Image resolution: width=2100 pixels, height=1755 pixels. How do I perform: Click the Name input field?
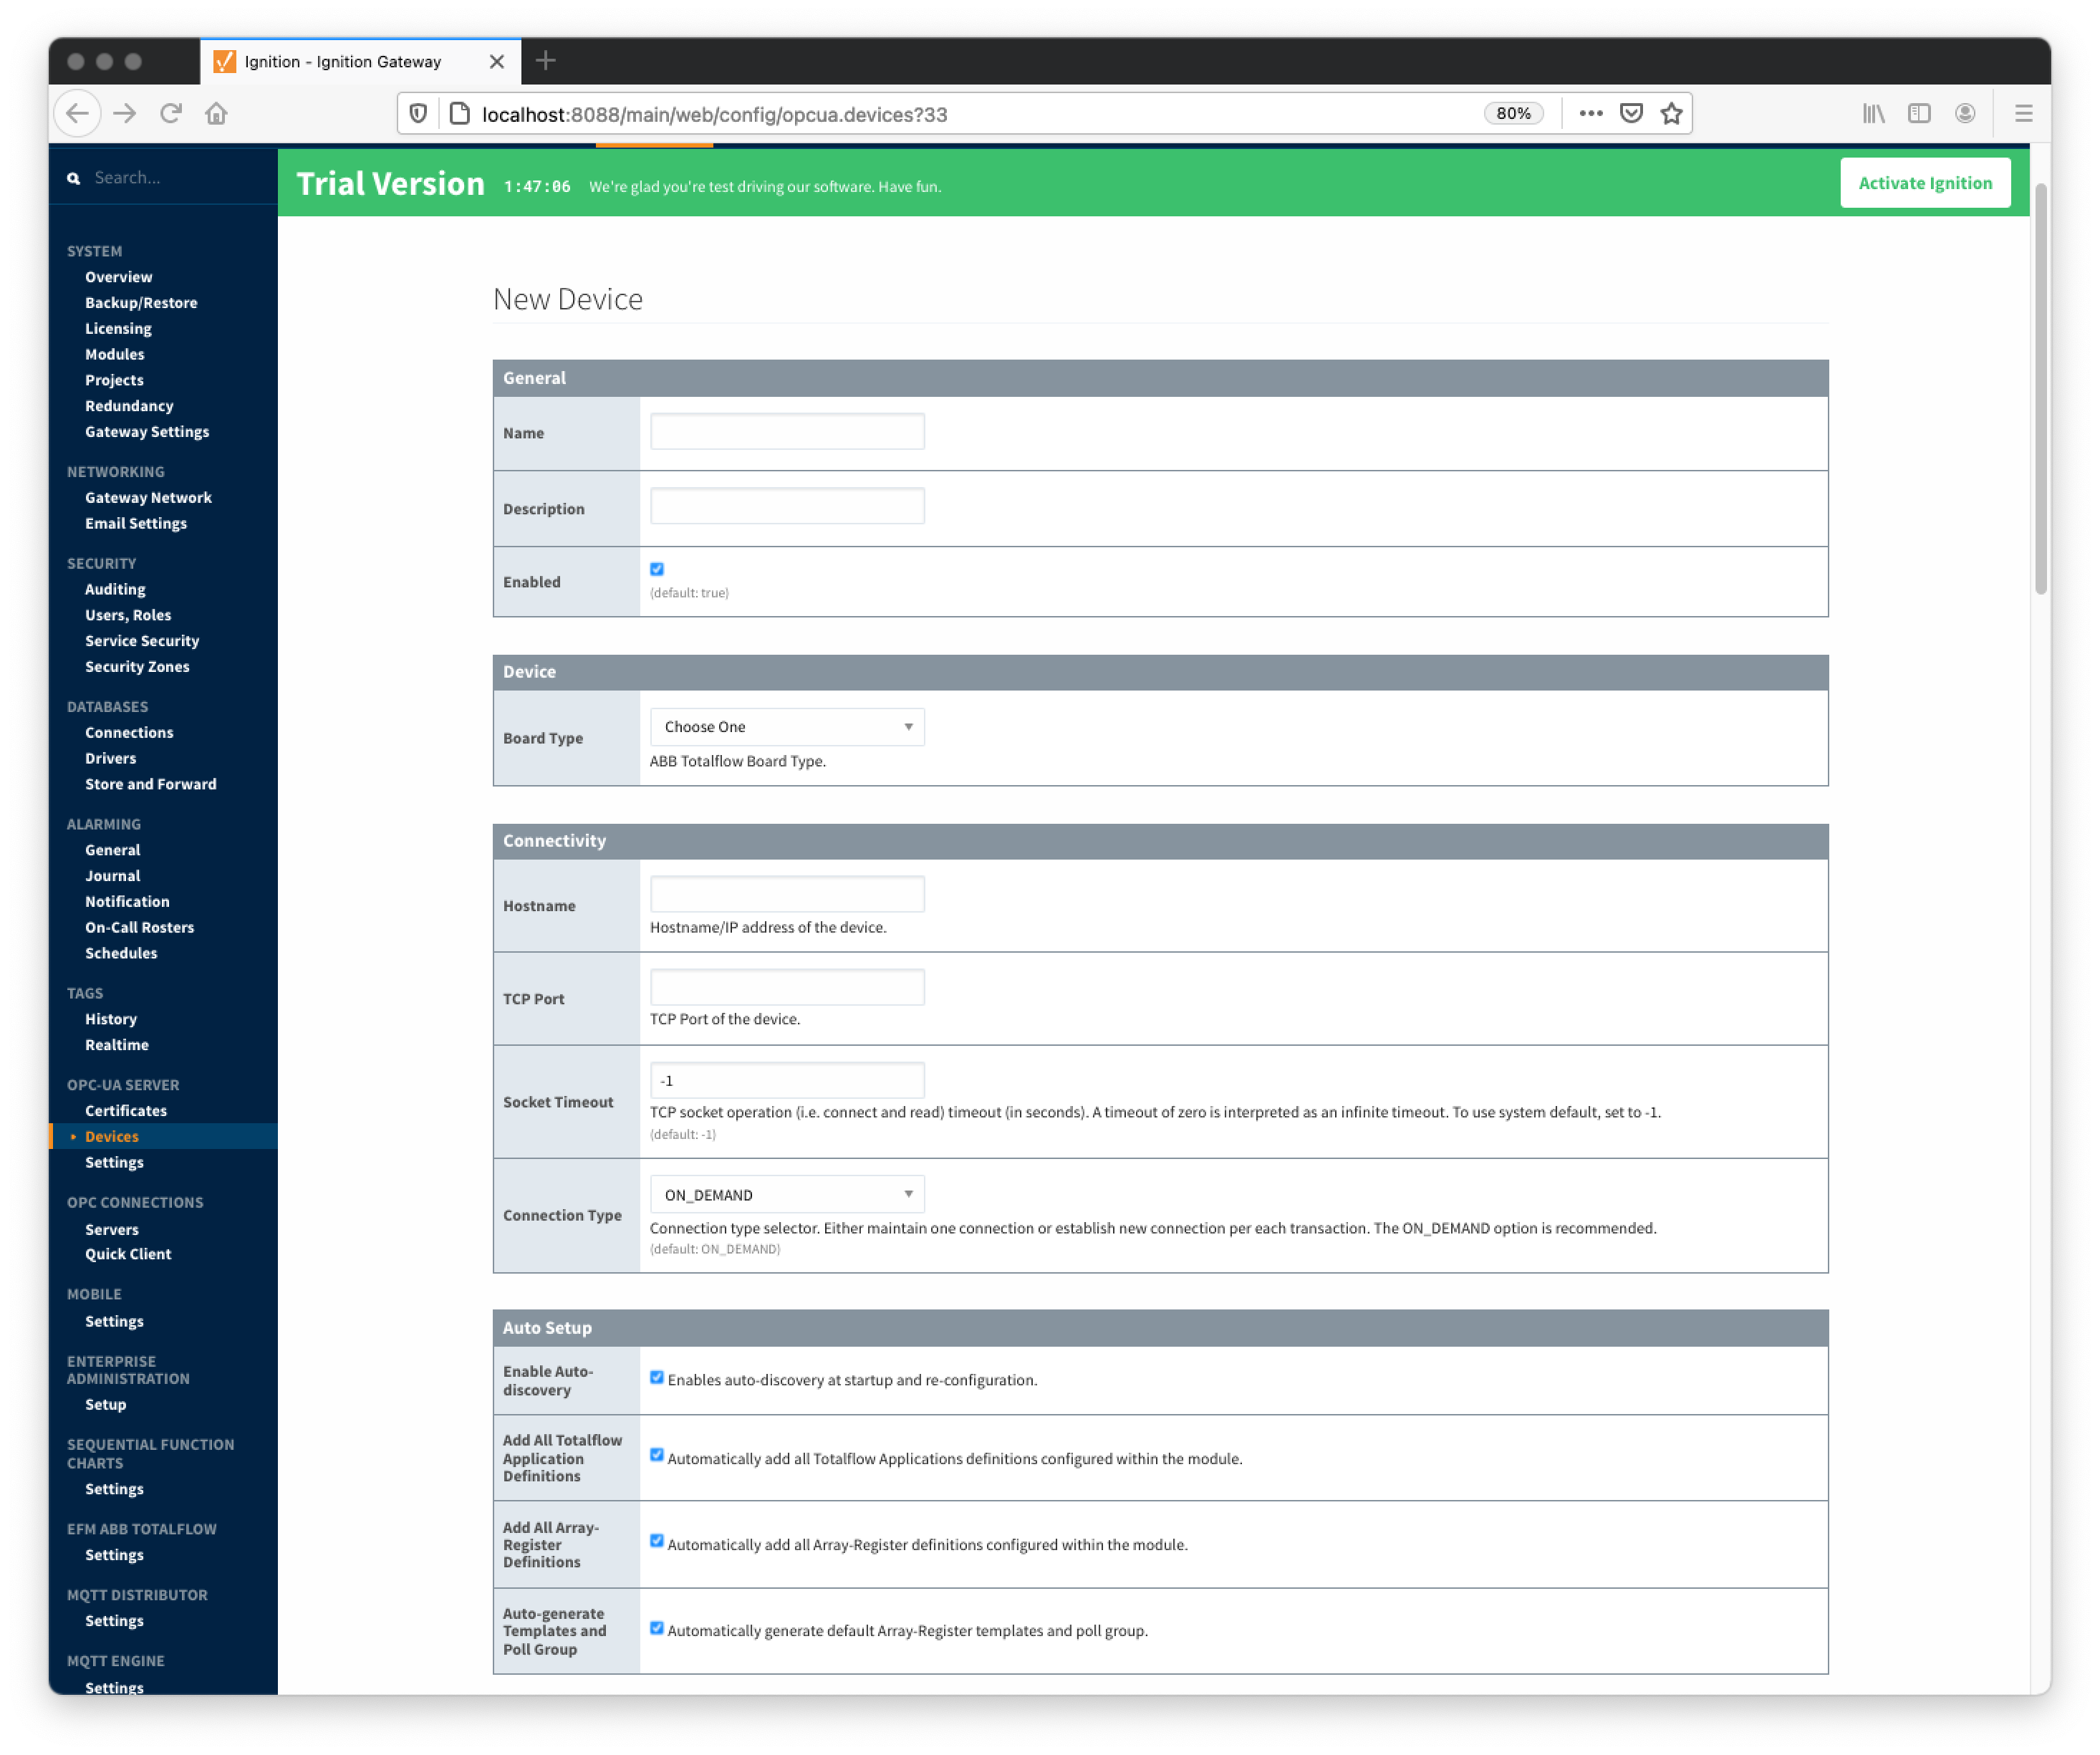[x=787, y=432]
